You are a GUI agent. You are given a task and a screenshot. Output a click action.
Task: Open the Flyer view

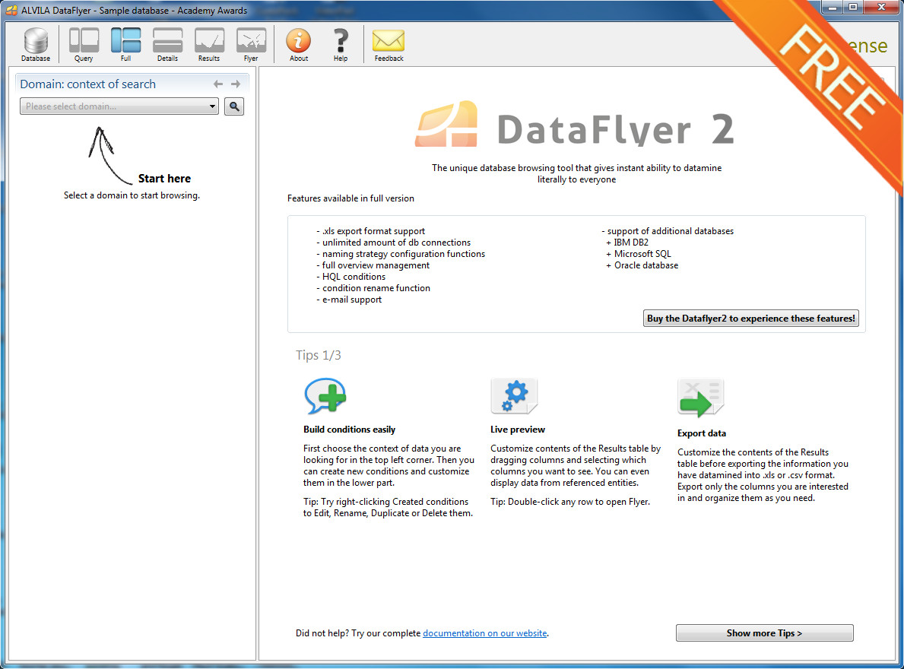[x=251, y=44]
